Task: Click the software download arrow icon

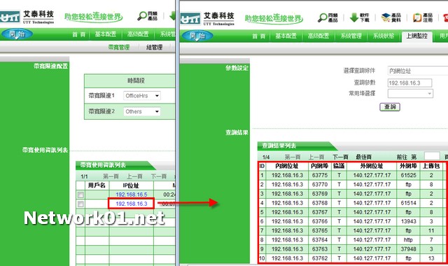Action: pos(353,17)
